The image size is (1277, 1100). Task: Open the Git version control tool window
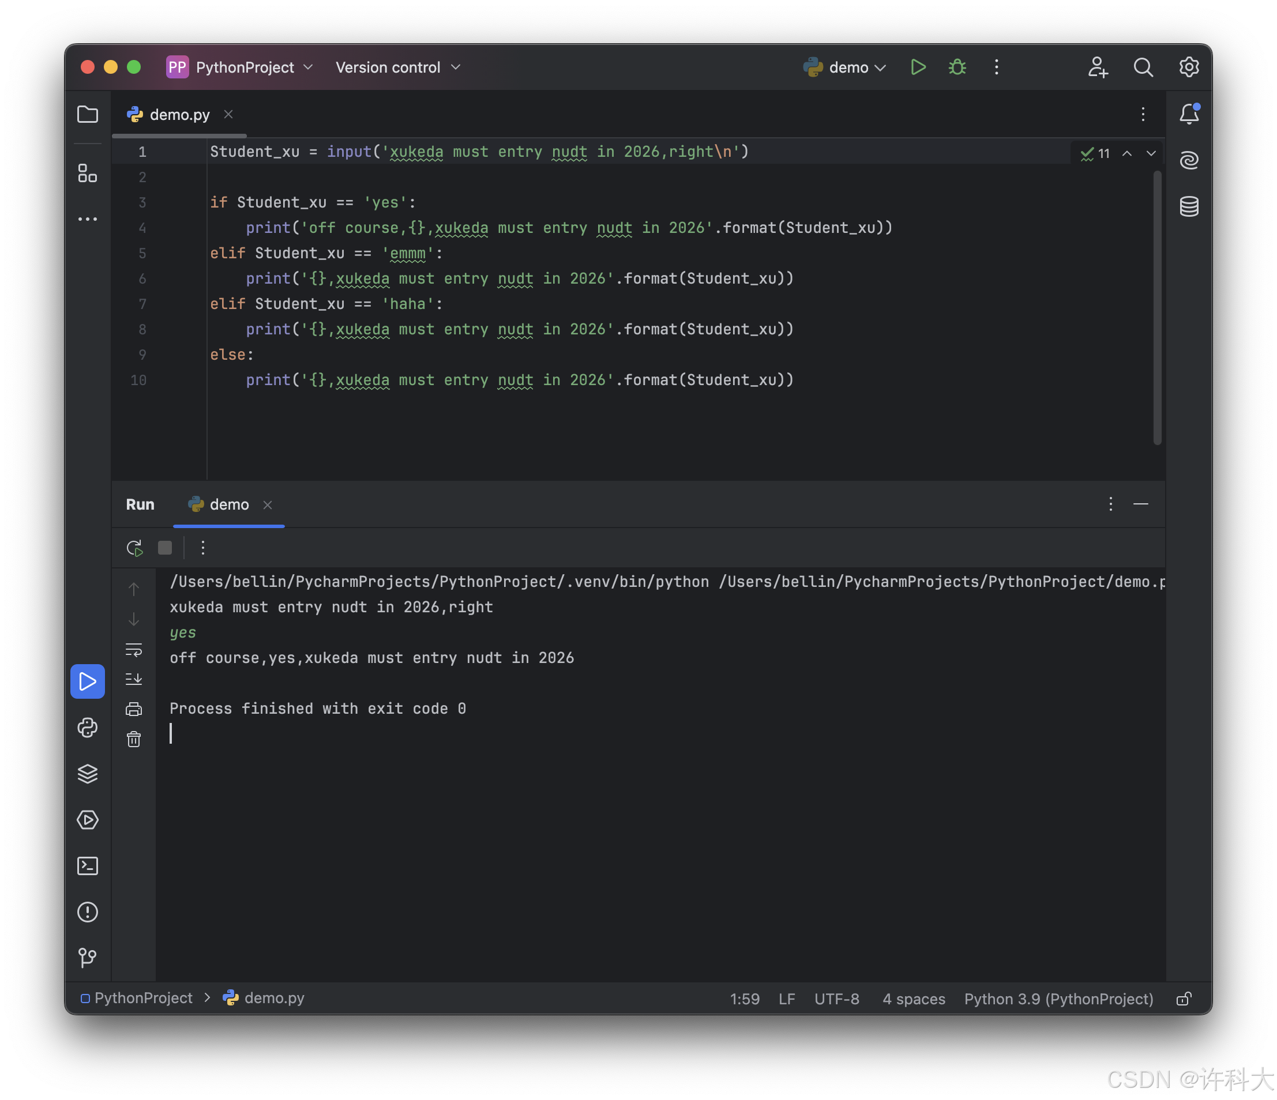click(x=88, y=957)
